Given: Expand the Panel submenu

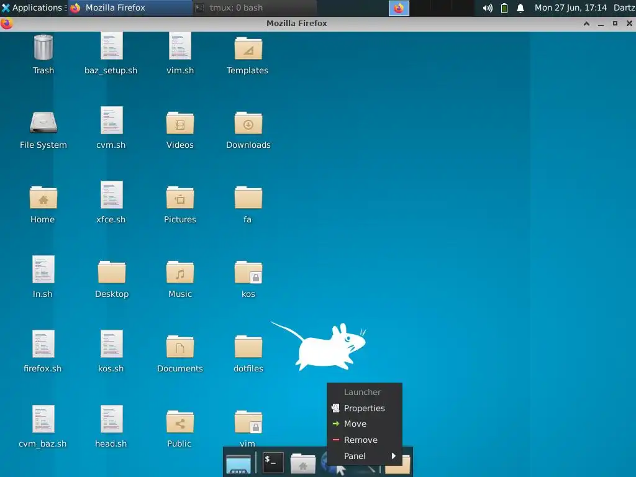Looking at the screenshot, I should [x=364, y=456].
